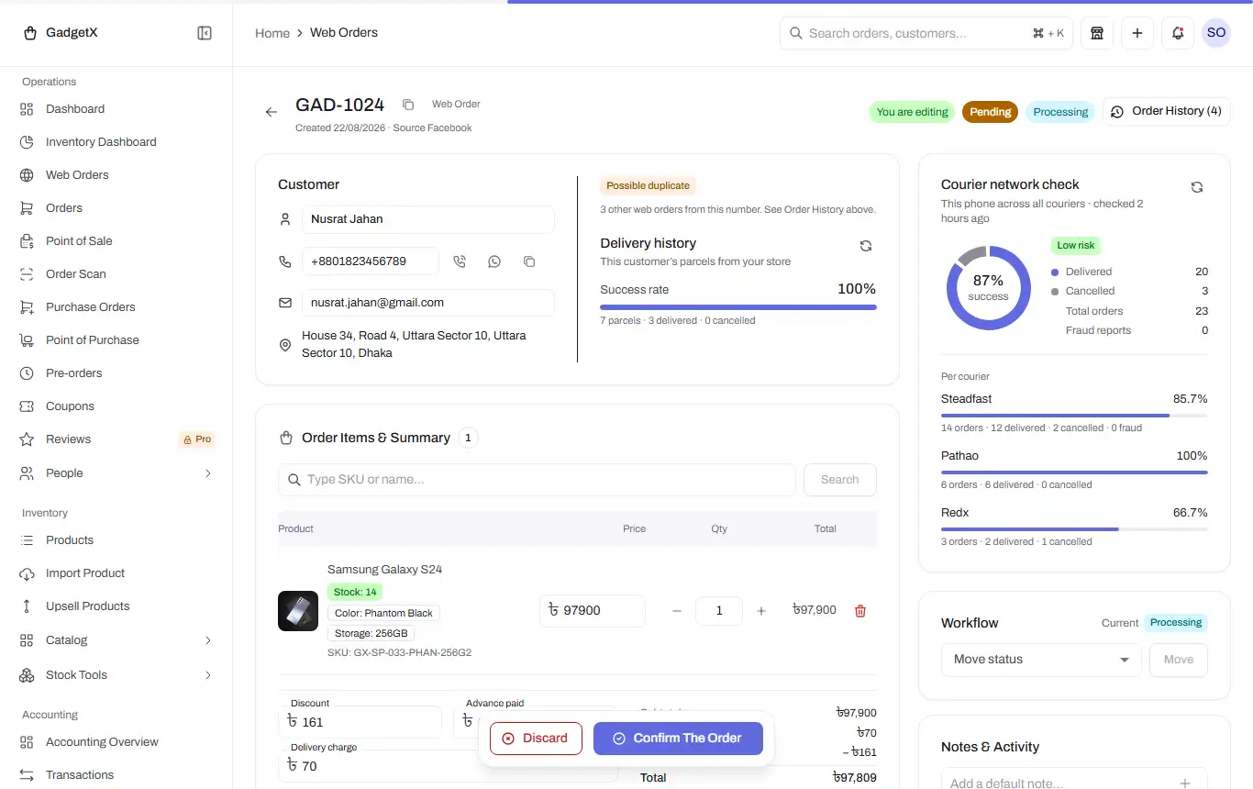Click the Steadfast success rate bar
The width and height of the screenshot is (1253, 789).
tap(1074, 416)
